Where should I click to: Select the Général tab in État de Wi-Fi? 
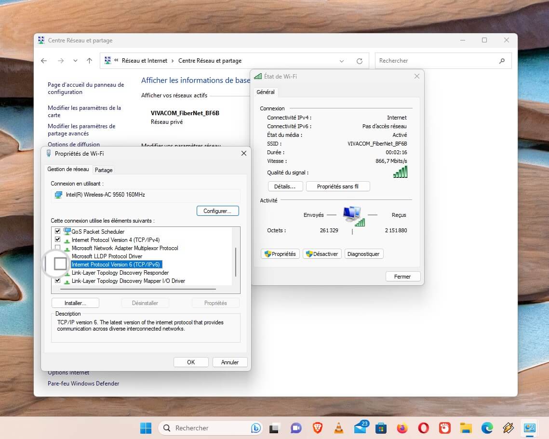coord(266,92)
